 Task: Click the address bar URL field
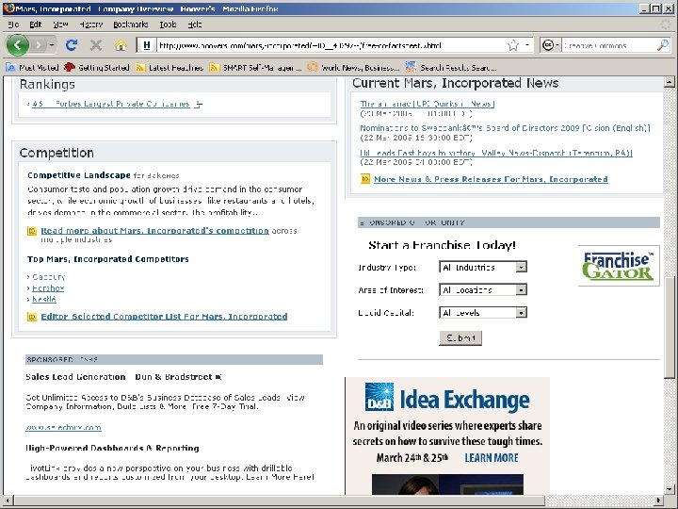331,45
